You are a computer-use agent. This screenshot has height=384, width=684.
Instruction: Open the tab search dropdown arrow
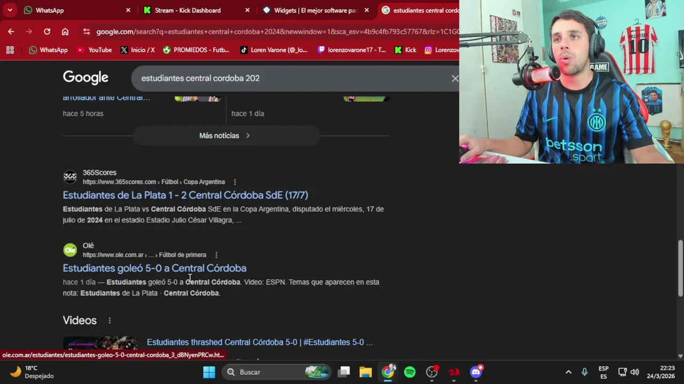[10, 10]
